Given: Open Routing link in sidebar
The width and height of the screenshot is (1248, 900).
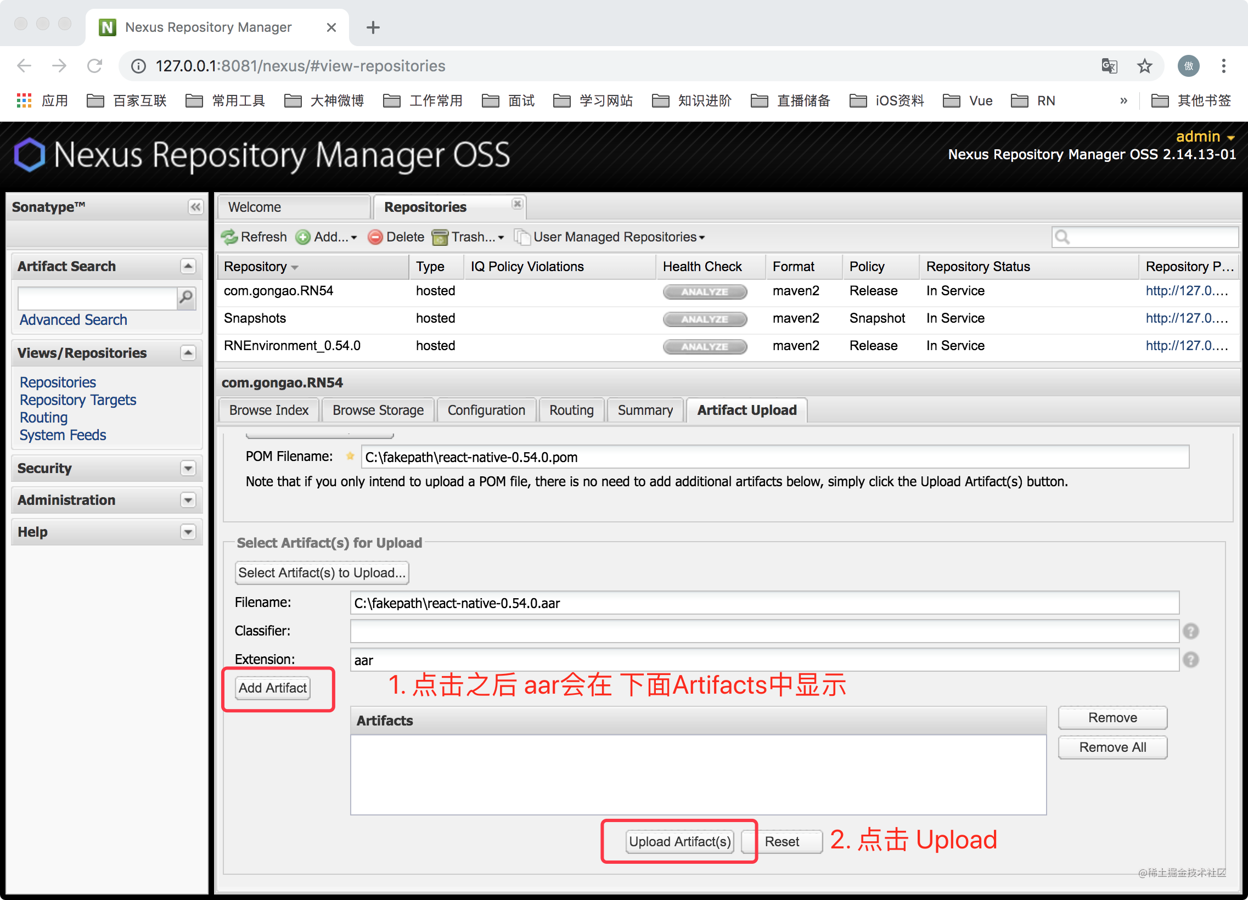Looking at the screenshot, I should click(43, 418).
